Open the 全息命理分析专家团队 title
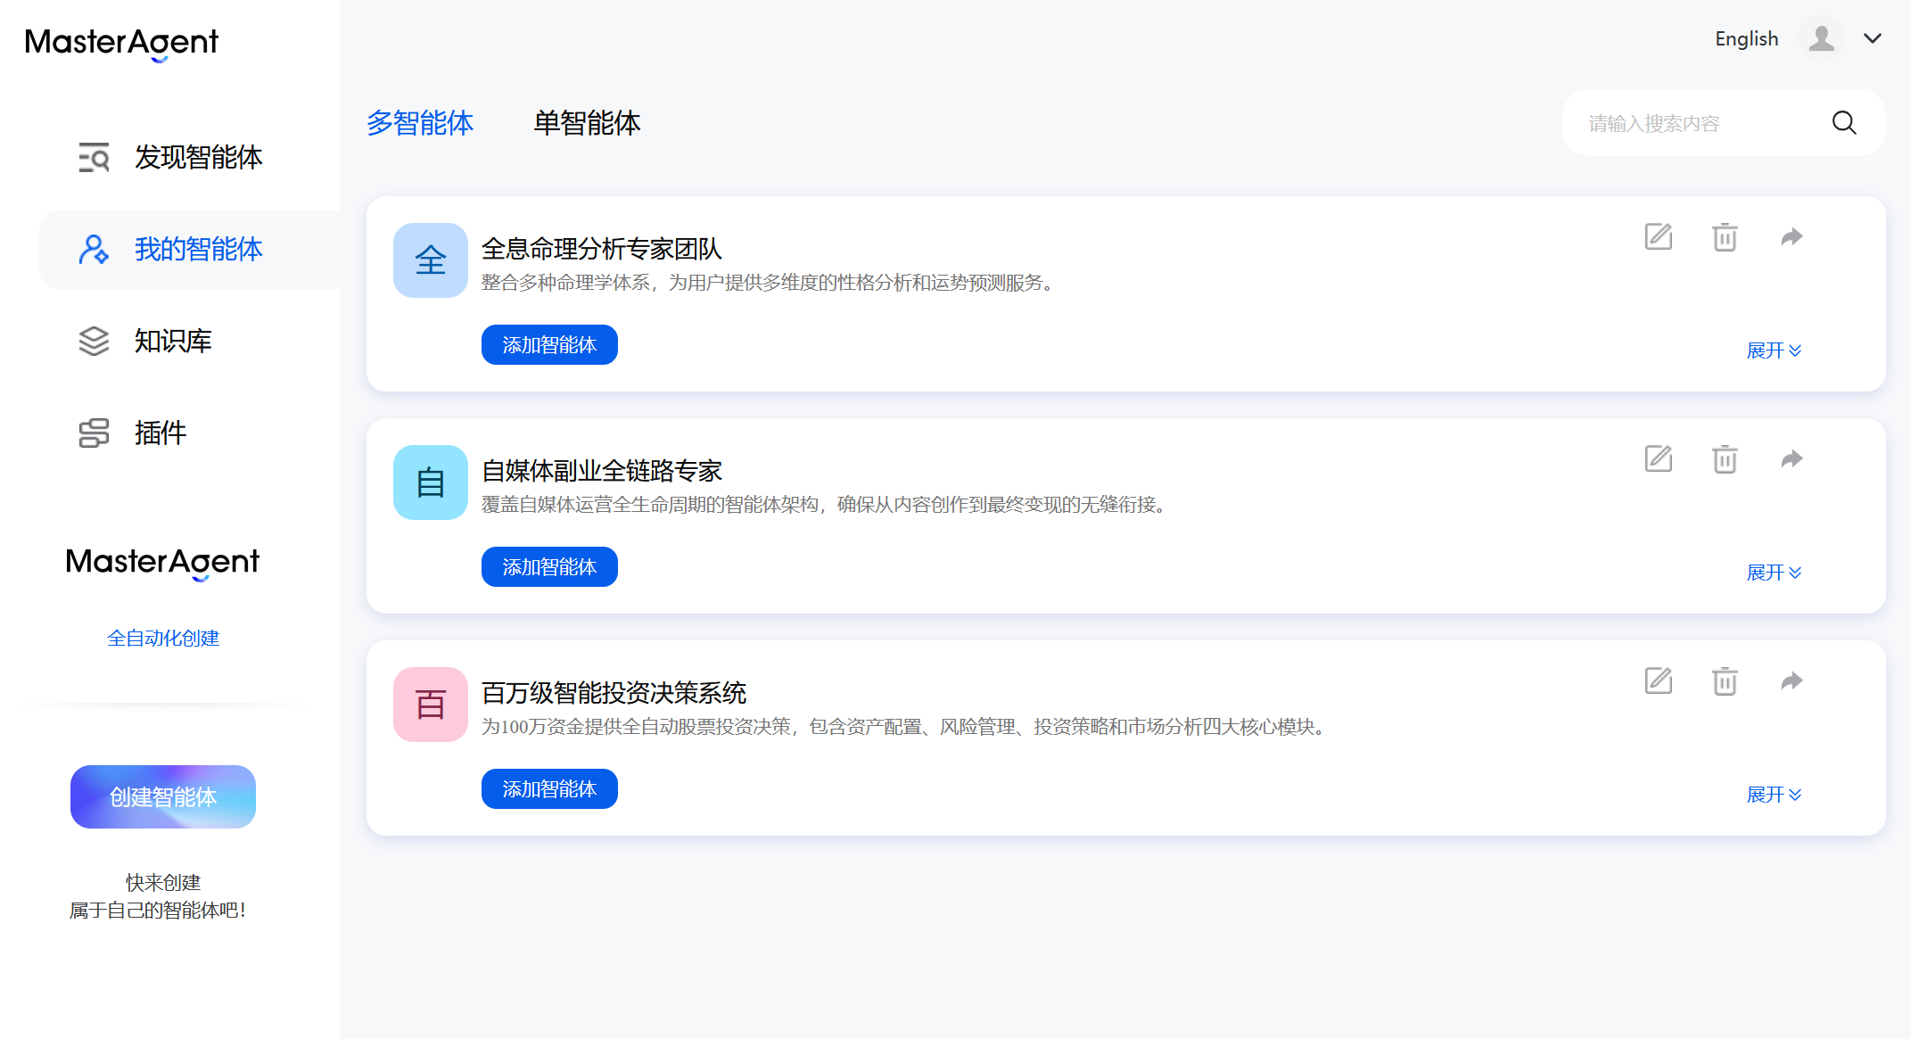This screenshot has height=1039, width=1911. (x=602, y=249)
